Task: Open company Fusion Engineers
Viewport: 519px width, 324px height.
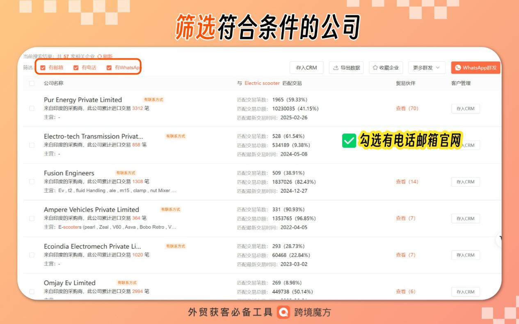Action: tap(69, 173)
